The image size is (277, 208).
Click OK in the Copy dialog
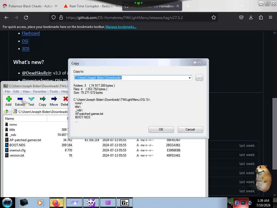click(x=161, y=129)
